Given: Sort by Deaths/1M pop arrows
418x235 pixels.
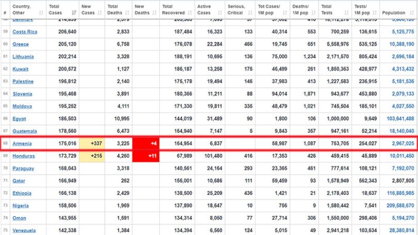Looking at the screenshot, I should point(313,12).
